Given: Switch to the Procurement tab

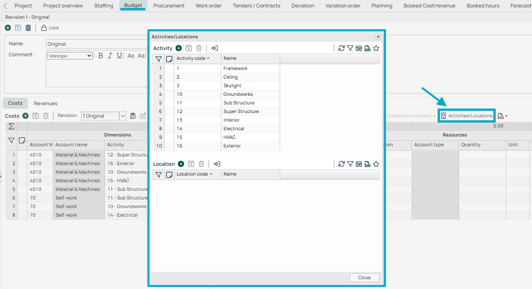Looking at the screenshot, I should coord(169,5).
